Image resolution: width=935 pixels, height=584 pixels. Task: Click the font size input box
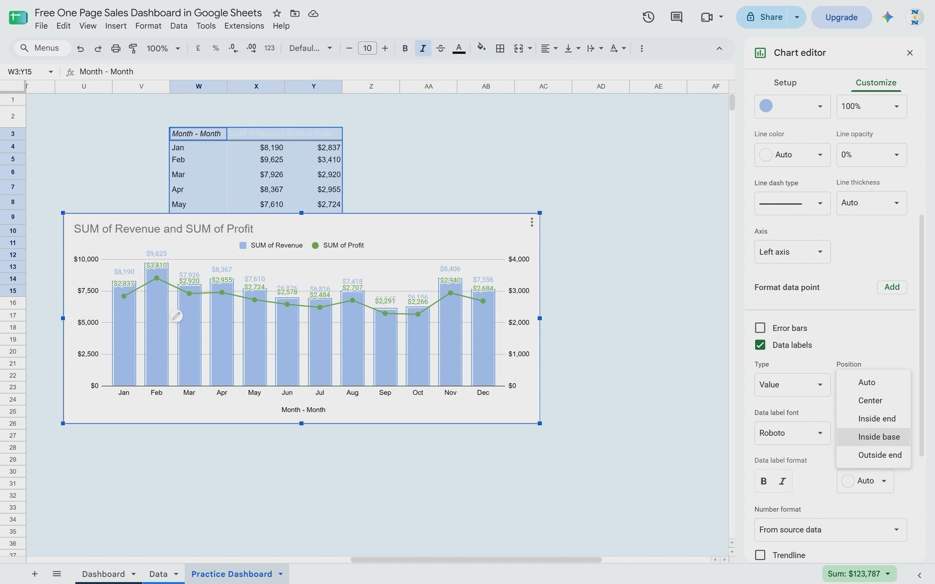point(367,48)
